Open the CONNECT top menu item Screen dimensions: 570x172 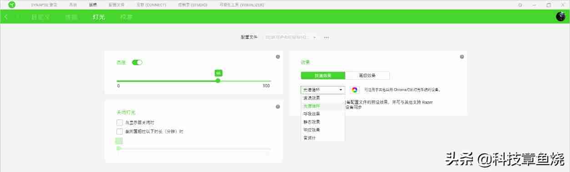151,5
